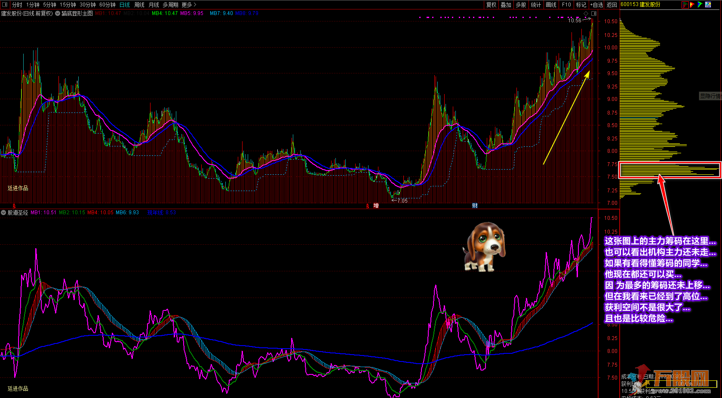Toggle the right side panel icon
The height and width of the screenshot is (398, 722).
point(594,14)
